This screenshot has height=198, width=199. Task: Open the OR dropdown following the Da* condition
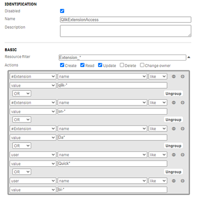pos(22,146)
